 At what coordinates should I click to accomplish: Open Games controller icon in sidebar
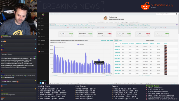[39, 26]
